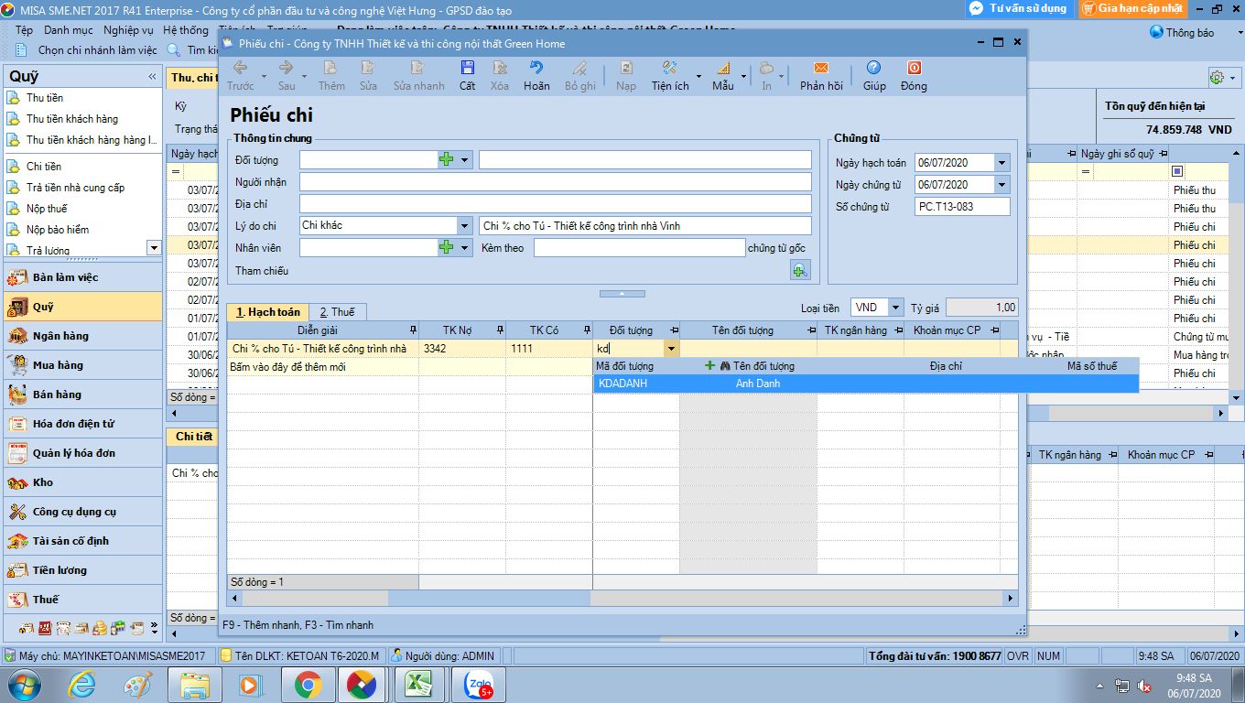Open Excel from the Windows taskbar

418,685
